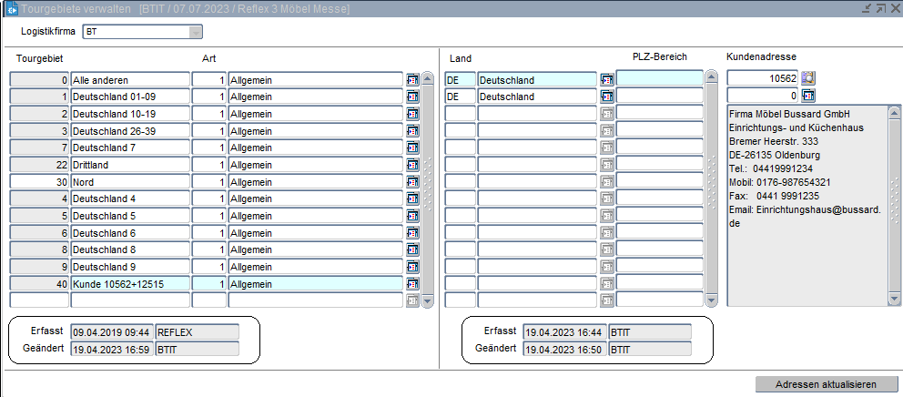Open lookup icon for 'Deutschland 26-39' row
This screenshot has width=903, height=397.
pos(412,131)
